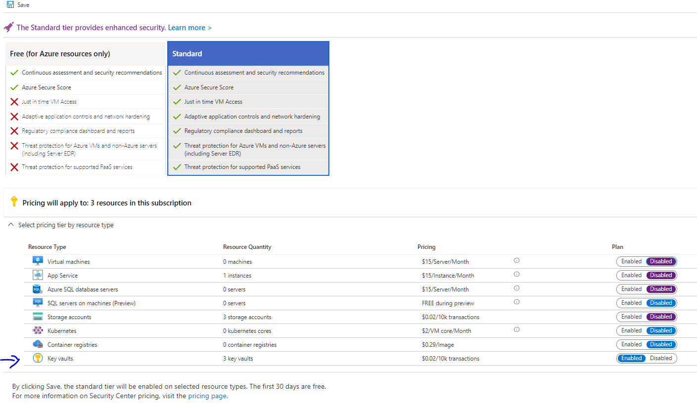Click red X beside Just in time VM Access
The width and height of the screenshot is (697, 408).
14,102
